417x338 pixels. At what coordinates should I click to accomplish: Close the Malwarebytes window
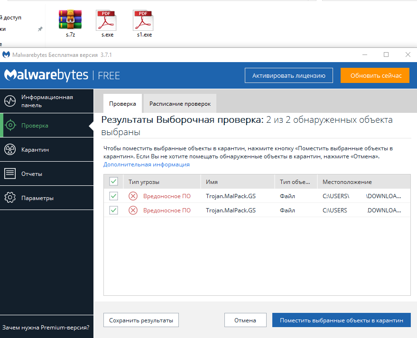point(408,55)
